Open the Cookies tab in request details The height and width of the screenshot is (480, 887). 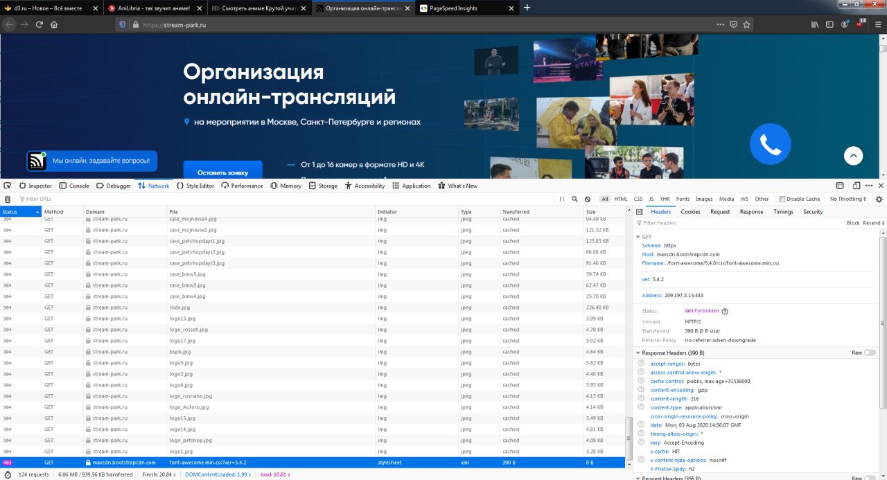pos(690,212)
